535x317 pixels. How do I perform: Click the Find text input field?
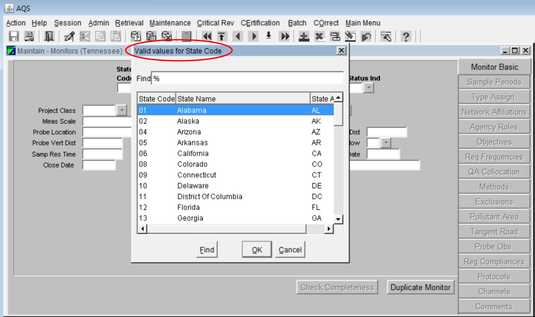click(247, 78)
